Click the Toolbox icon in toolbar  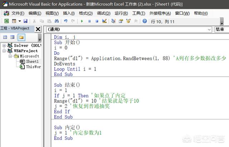[x=136, y=21]
